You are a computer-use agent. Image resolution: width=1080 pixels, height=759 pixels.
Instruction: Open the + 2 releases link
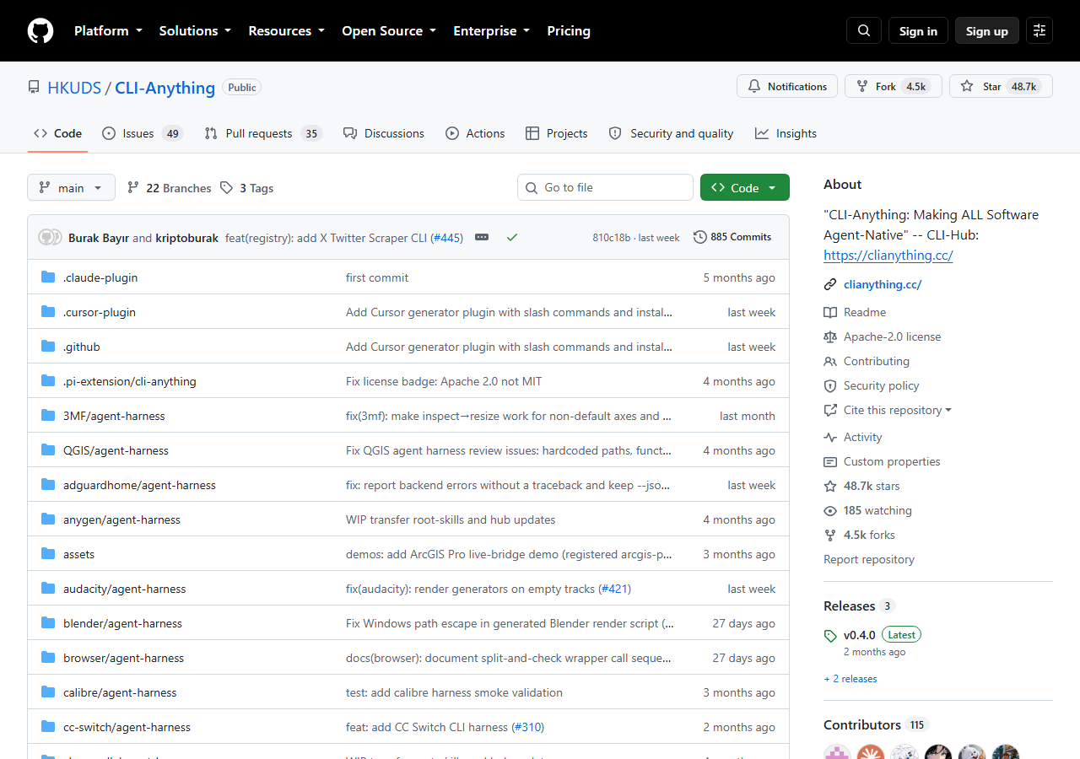(x=850, y=679)
